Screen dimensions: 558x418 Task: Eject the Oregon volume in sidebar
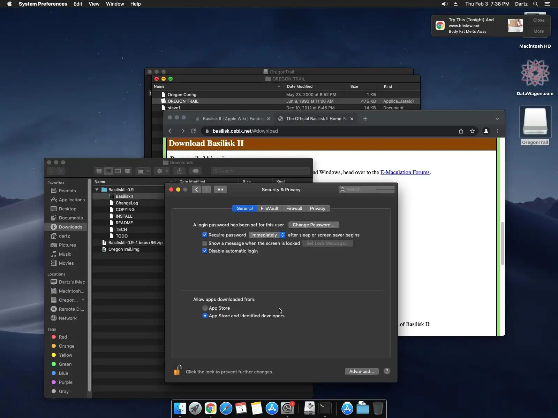tap(83, 300)
